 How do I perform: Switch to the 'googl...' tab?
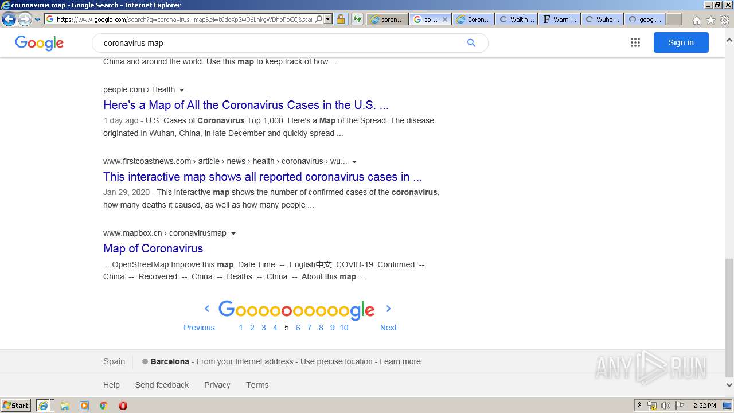[x=645, y=19]
